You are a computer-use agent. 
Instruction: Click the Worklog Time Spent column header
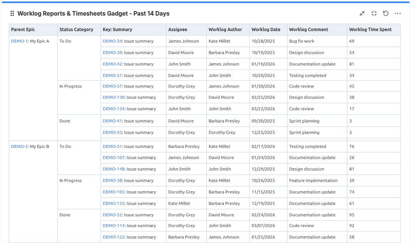tap(374, 30)
